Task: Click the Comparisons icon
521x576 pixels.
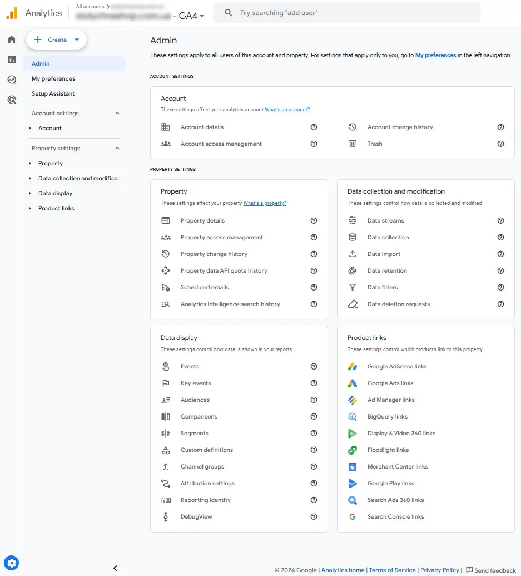Action: click(166, 417)
